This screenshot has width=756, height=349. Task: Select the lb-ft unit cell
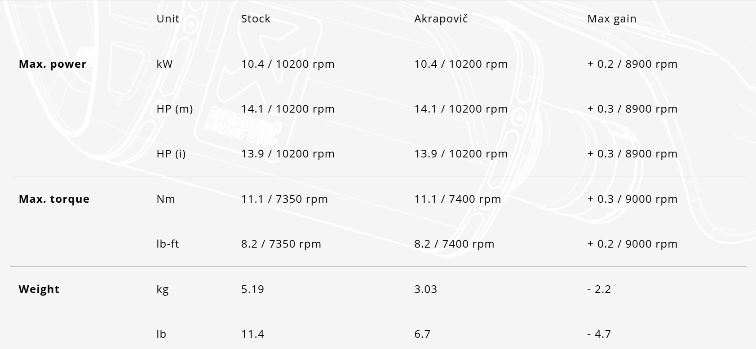[168, 244]
